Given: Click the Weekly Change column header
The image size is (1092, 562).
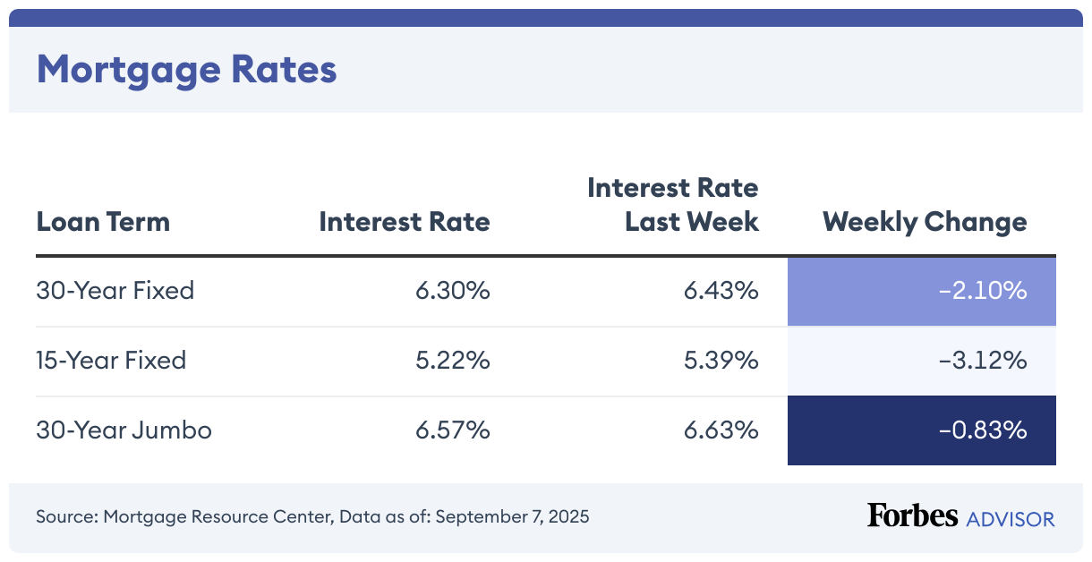Looking at the screenshot, I should pos(925,222).
